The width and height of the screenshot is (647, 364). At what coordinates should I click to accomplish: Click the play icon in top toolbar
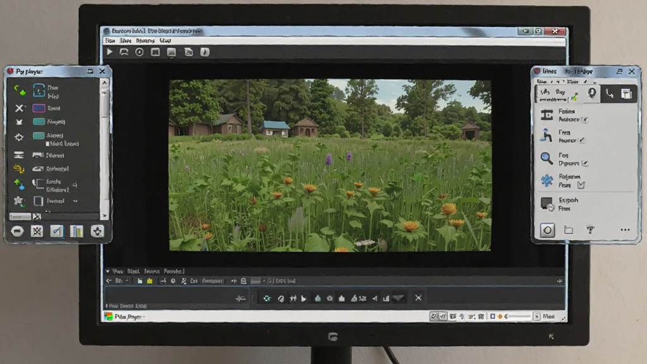point(110,52)
